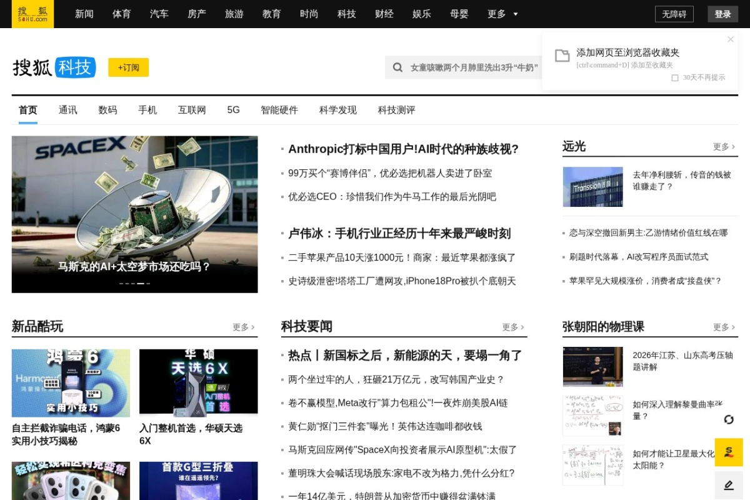Open 苹果罕见大规模涨价 article
The image size is (750, 500).
pos(646,281)
